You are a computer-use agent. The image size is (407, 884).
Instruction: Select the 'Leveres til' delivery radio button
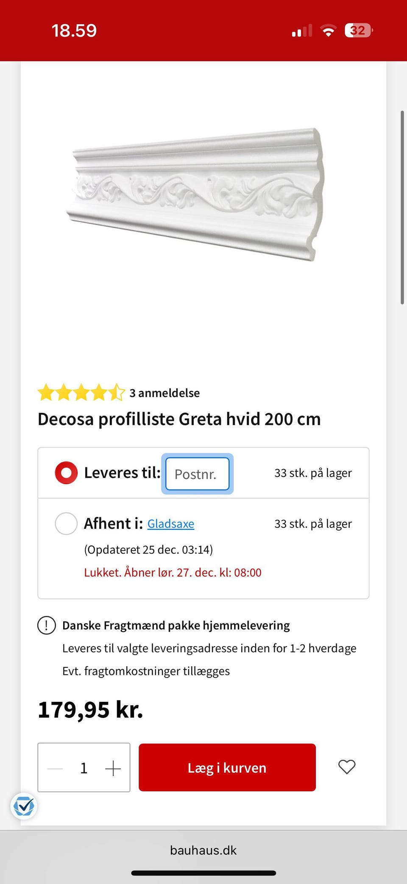(66, 473)
